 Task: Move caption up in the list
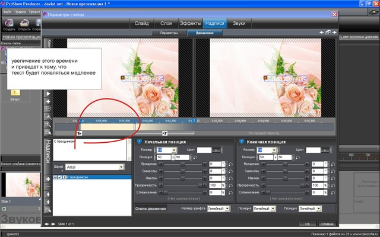(48, 194)
